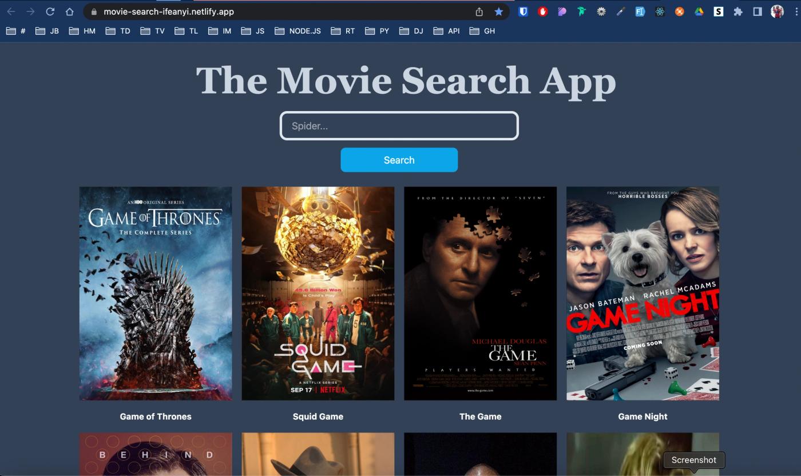Open the Extensions puzzle piece menu
Screen dimensions: 801x476
click(x=738, y=11)
